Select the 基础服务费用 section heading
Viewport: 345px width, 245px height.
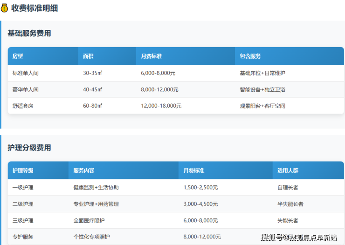(x=29, y=34)
